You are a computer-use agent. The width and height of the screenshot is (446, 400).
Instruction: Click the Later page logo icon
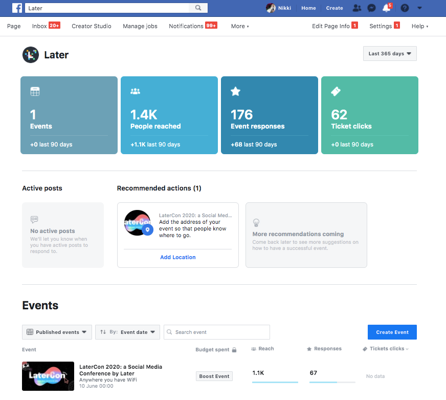[31, 55]
